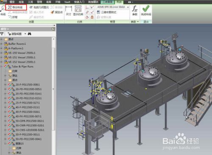Click the browser scrollbar up arrow

53,39
